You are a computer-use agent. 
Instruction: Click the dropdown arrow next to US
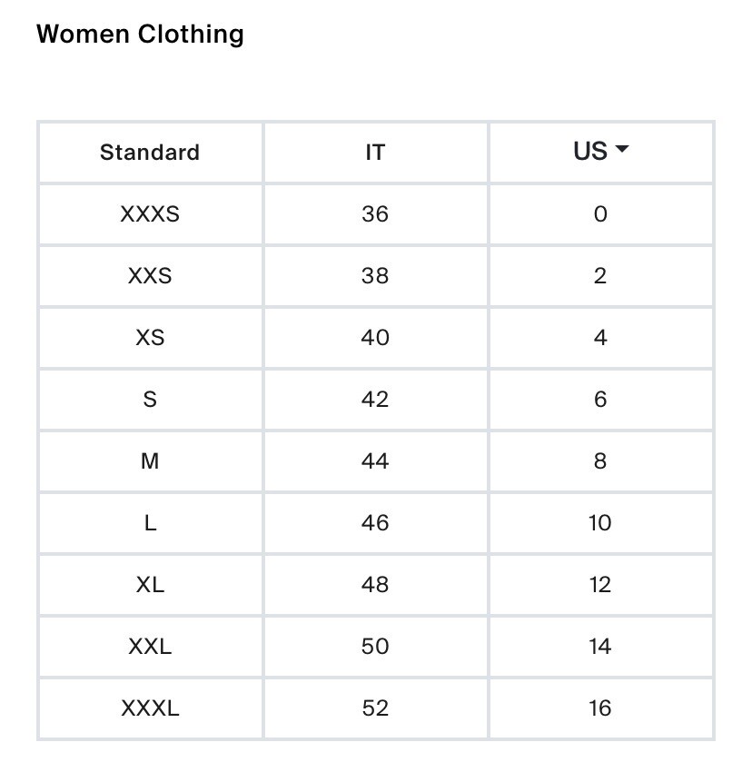click(622, 149)
